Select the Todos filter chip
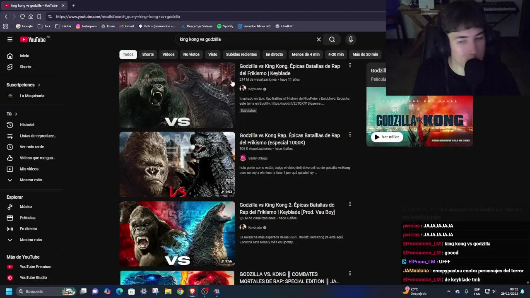This screenshot has height=298, width=530. 128,54
